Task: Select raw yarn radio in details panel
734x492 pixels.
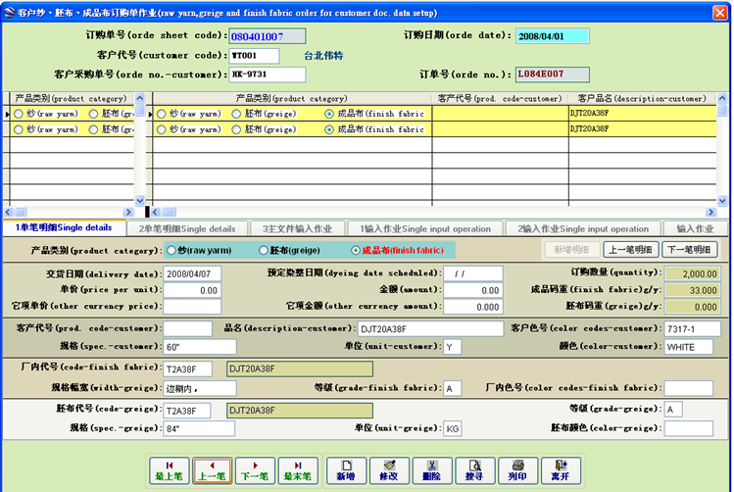Action: click(171, 251)
